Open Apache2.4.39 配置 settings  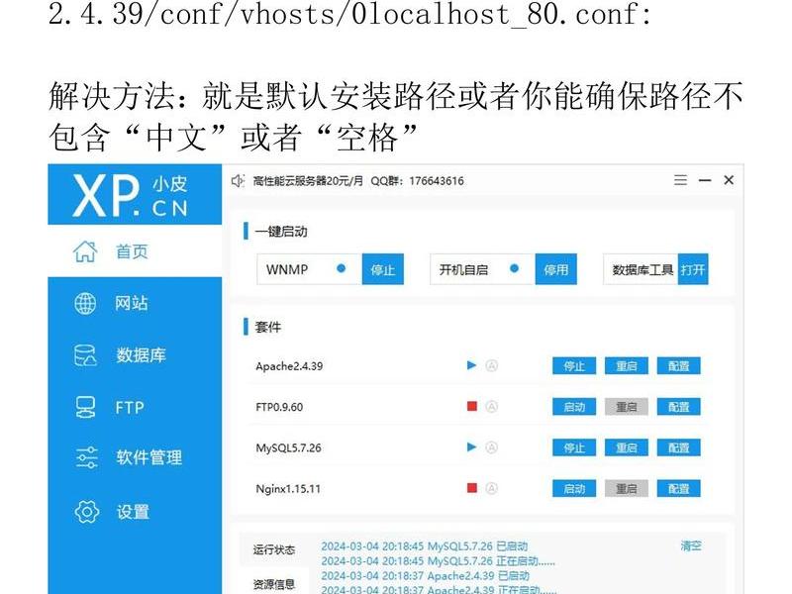678,365
